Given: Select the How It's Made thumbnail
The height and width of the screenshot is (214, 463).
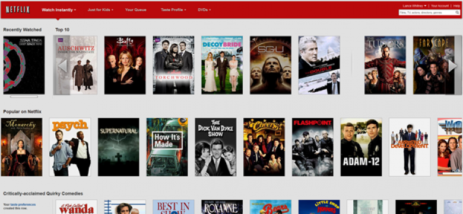Looking at the screenshot, I should pyautogui.click(x=167, y=147).
